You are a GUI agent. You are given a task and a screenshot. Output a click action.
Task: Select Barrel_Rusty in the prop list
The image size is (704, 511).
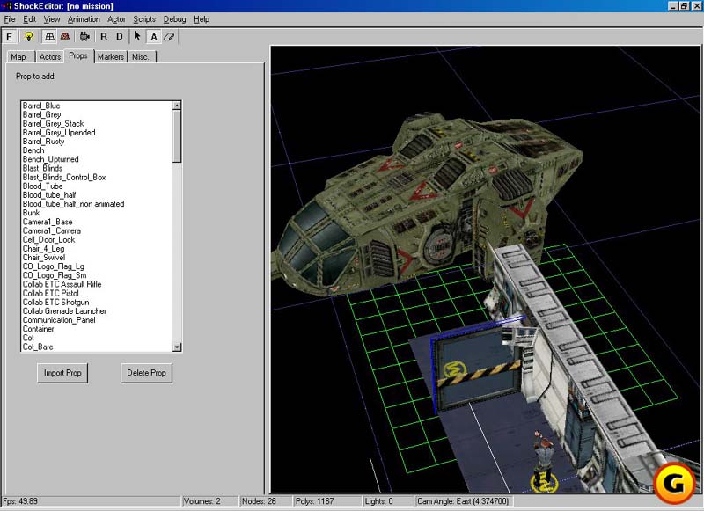(43, 142)
